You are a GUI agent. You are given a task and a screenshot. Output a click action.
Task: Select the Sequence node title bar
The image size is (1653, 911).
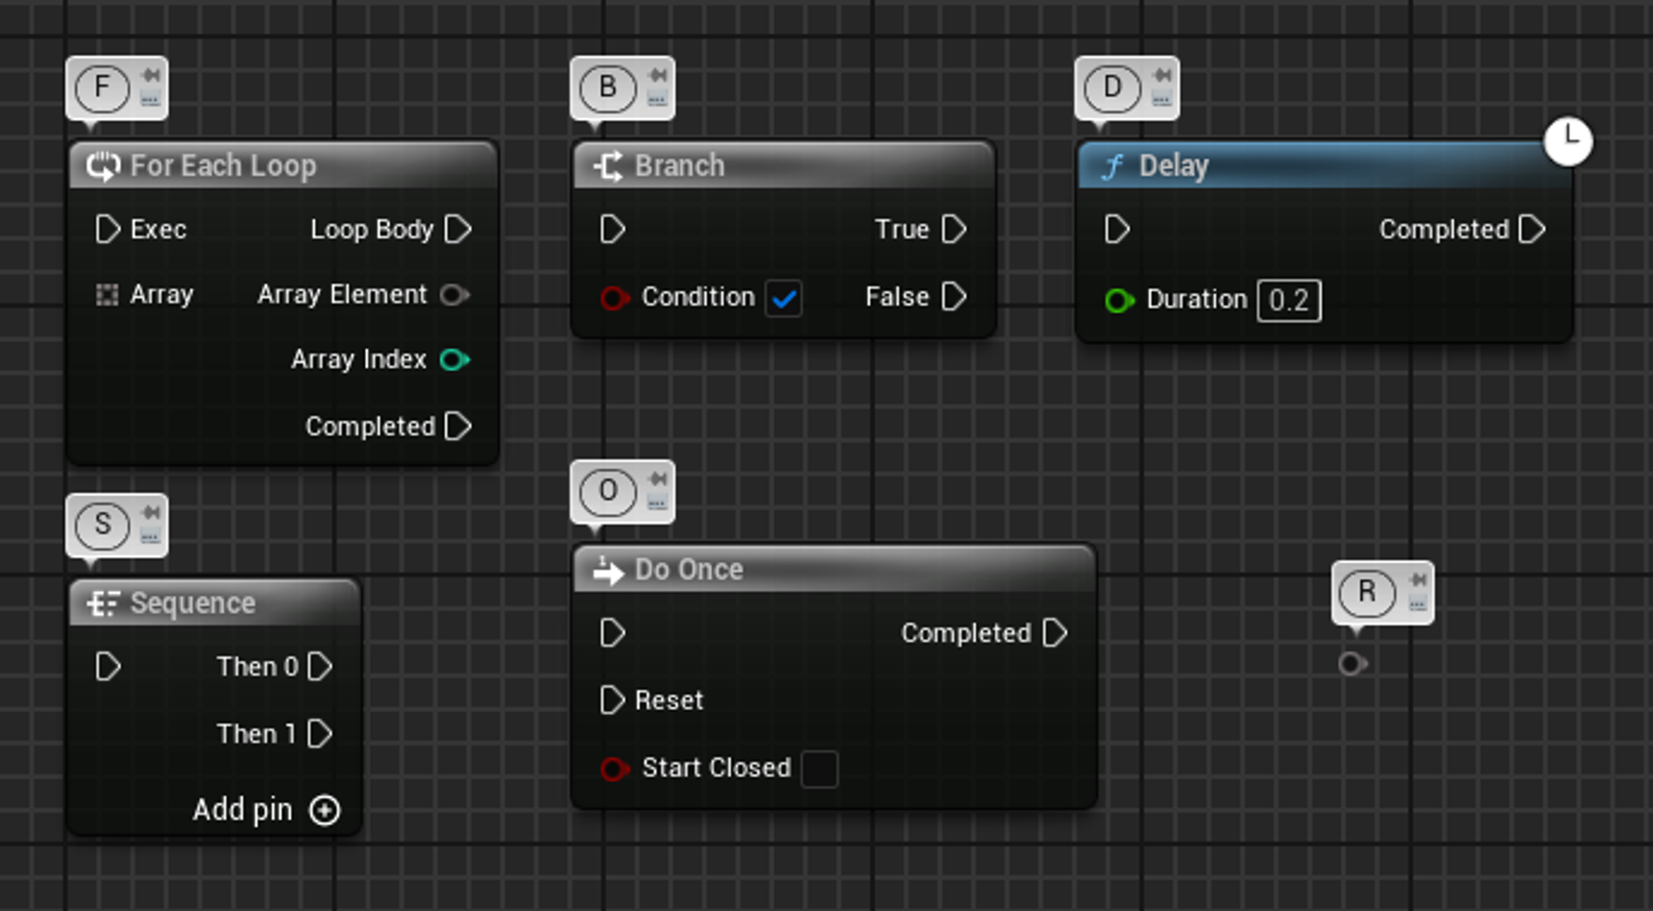215,603
